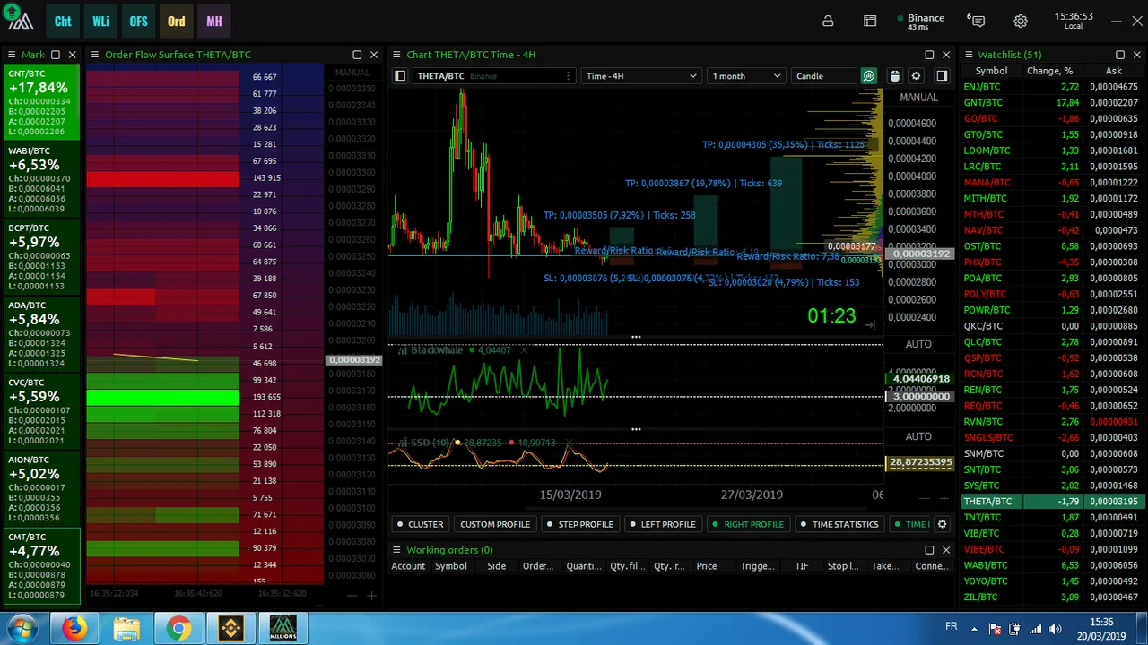This screenshot has width=1148, height=645.
Task: Open the OFS order flow shortcut
Action: [138, 21]
